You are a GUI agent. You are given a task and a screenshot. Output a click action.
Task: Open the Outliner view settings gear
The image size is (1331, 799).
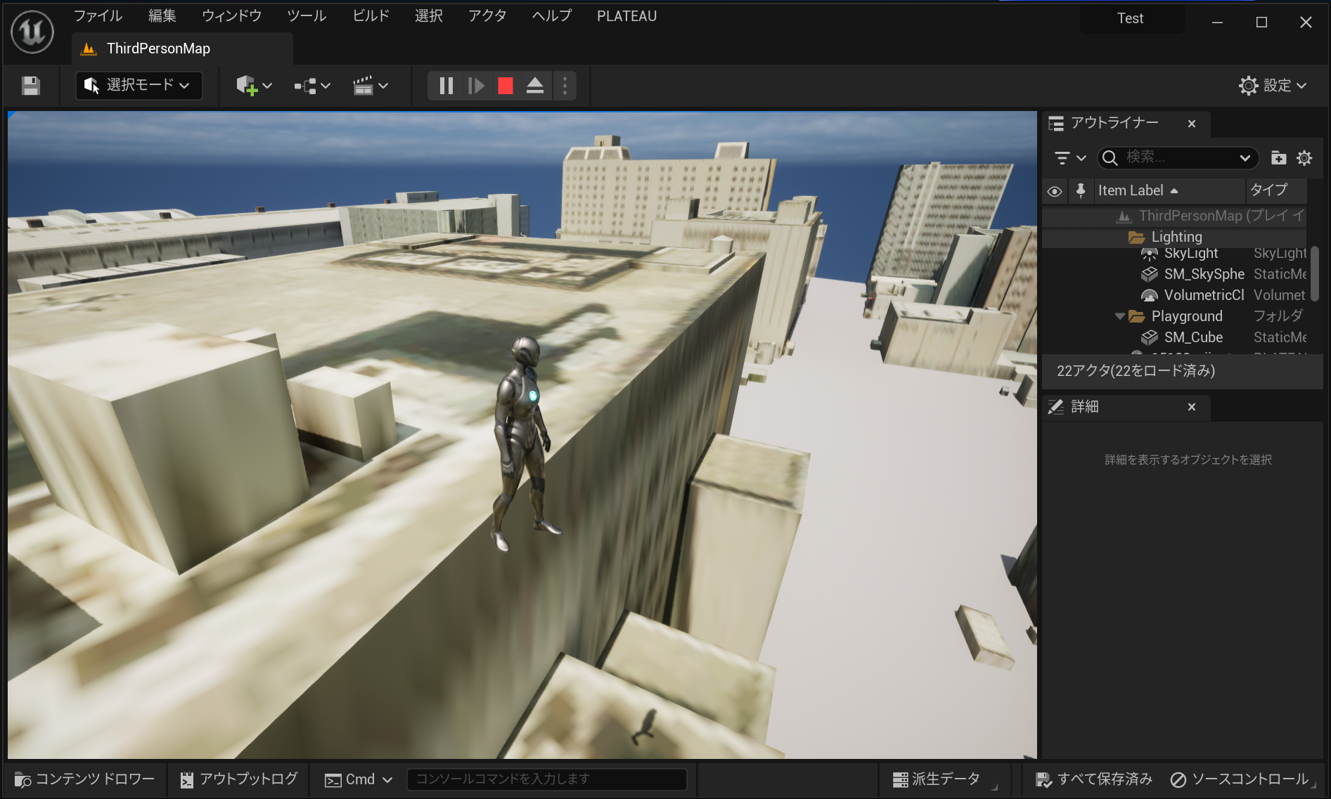[x=1304, y=157]
